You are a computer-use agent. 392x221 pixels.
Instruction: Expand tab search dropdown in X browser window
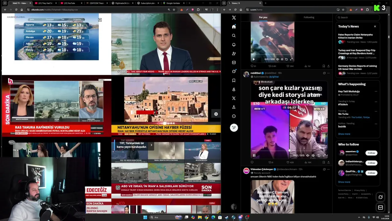[224, 3]
